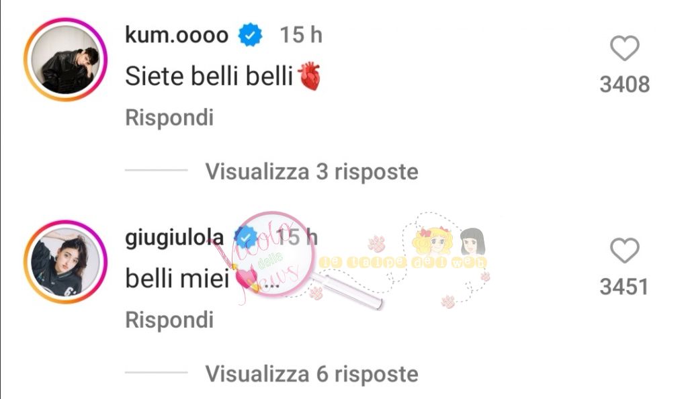
Task: Reply to the 'belli miei' comment
Action: point(169,320)
